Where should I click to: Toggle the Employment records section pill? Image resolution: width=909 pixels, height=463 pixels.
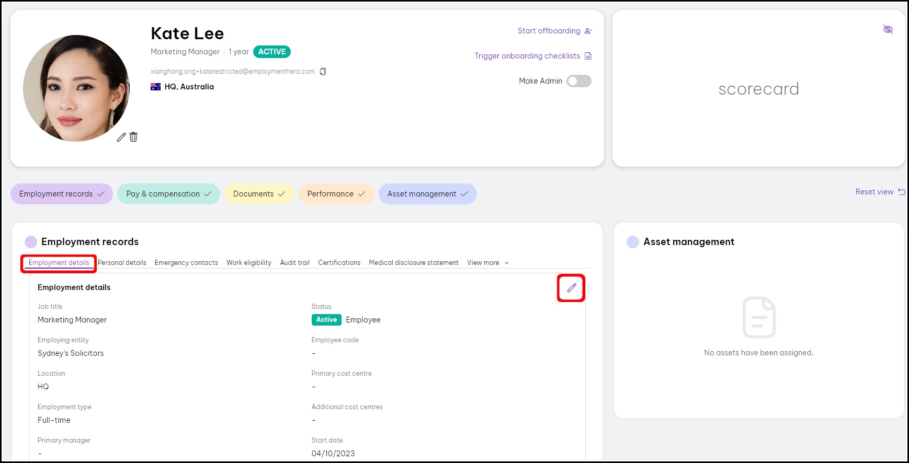[x=62, y=194]
